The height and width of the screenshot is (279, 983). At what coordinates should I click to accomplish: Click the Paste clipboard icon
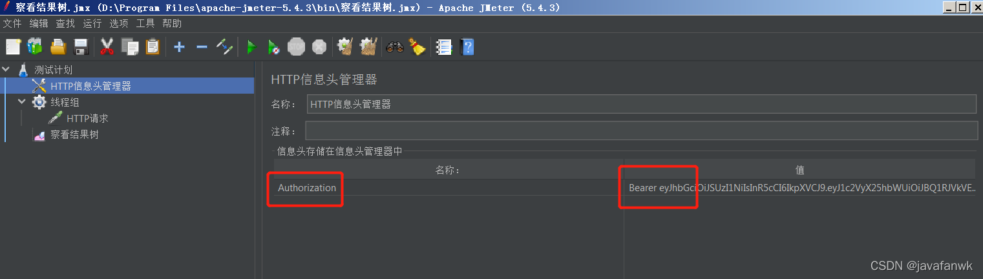point(153,46)
